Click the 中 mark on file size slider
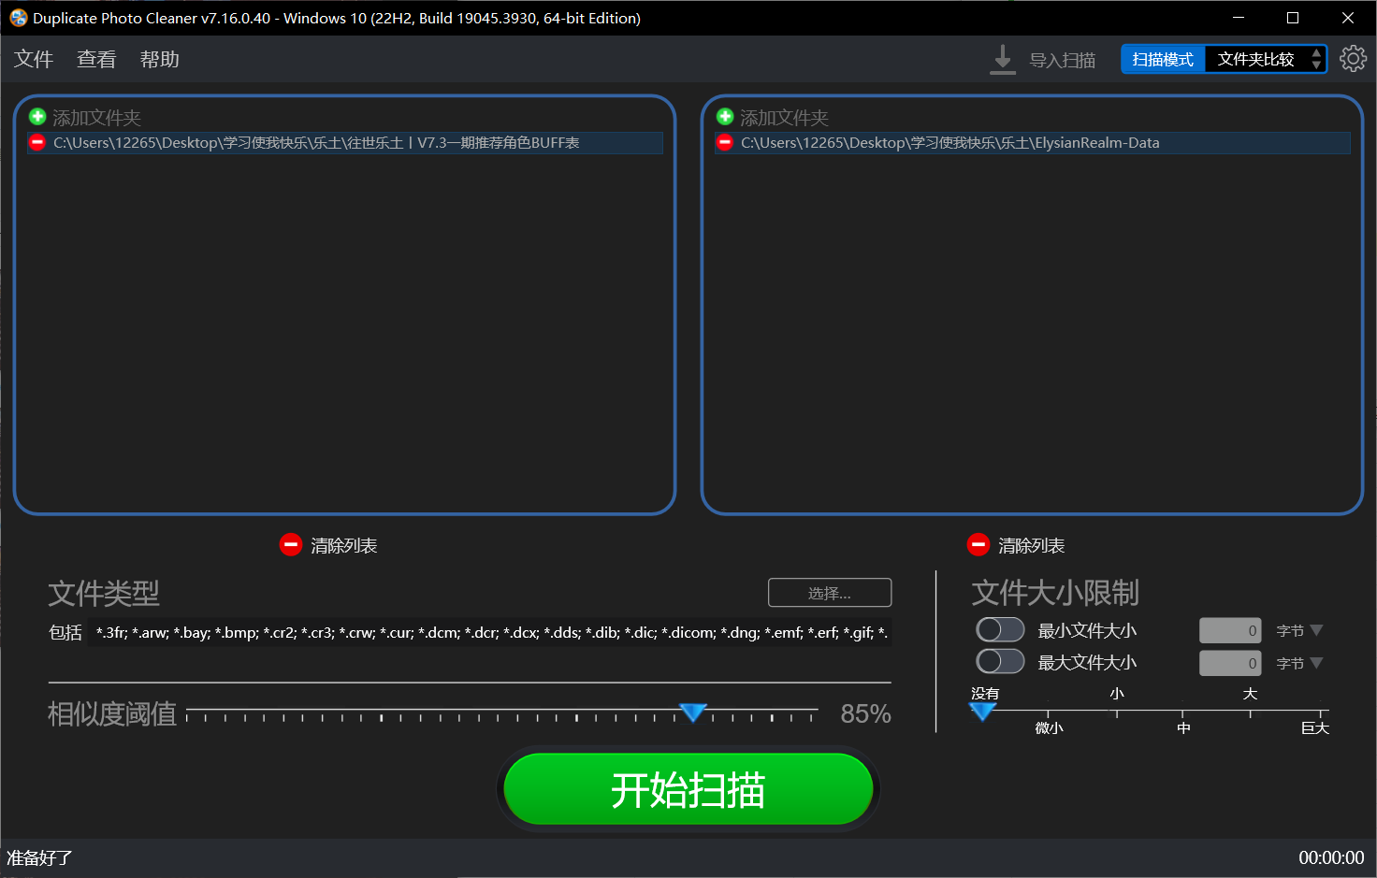The width and height of the screenshot is (1377, 878). click(1183, 727)
